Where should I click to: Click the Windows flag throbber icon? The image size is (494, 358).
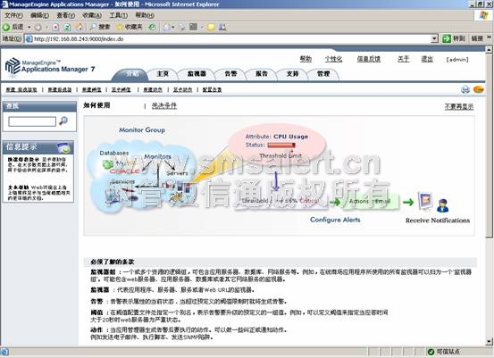pyautogui.click(x=483, y=15)
